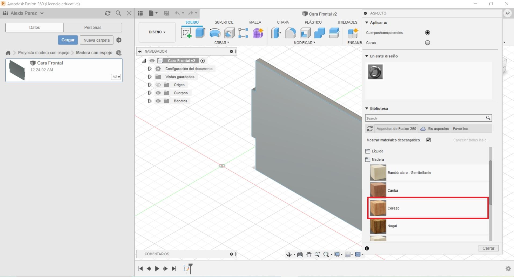
Task: Open project in web browser globe icon
Action: coord(119,53)
